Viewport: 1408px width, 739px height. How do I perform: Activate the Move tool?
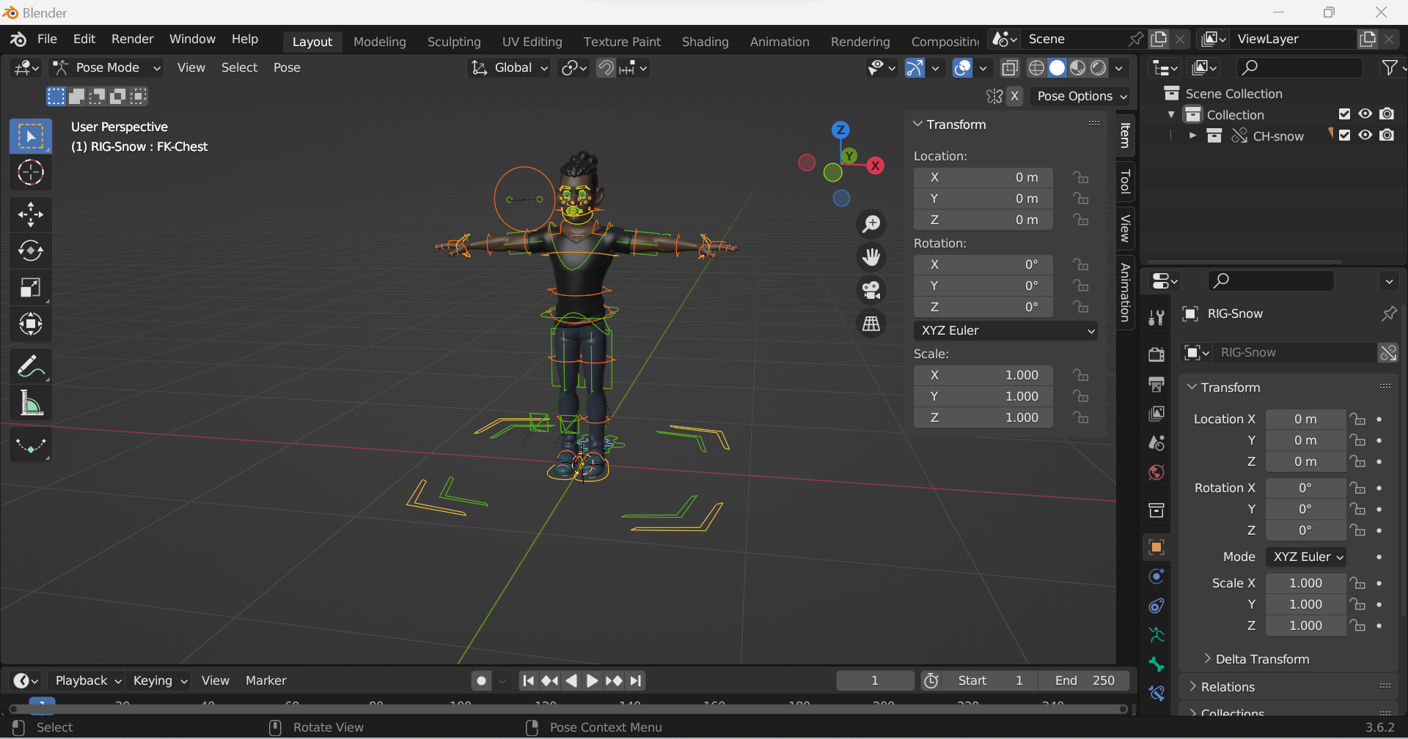pyautogui.click(x=30, y=215)
